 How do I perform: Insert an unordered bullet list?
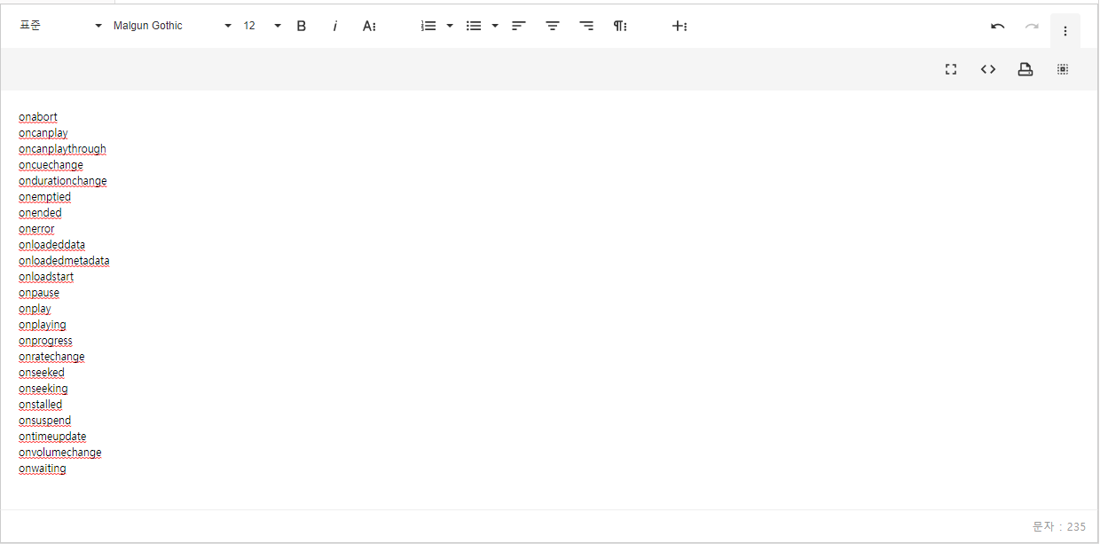pos(474,26)
